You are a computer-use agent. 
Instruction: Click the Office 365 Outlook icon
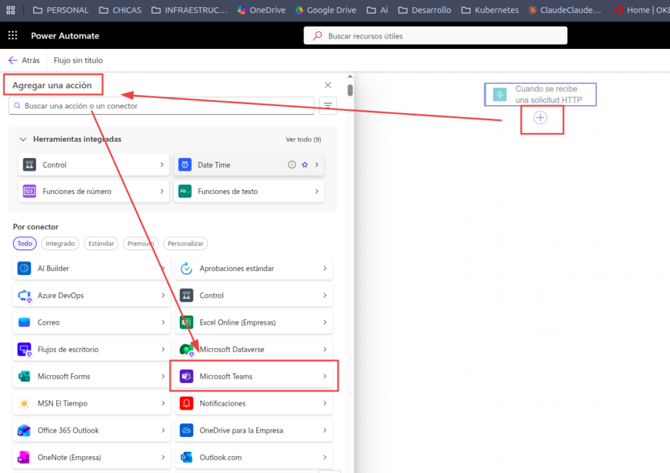click(x=24, y=431)
